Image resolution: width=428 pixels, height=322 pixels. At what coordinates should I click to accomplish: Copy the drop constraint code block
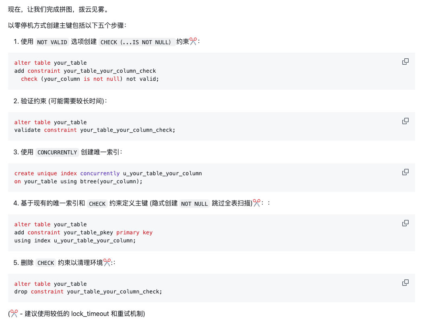point(405,283)
